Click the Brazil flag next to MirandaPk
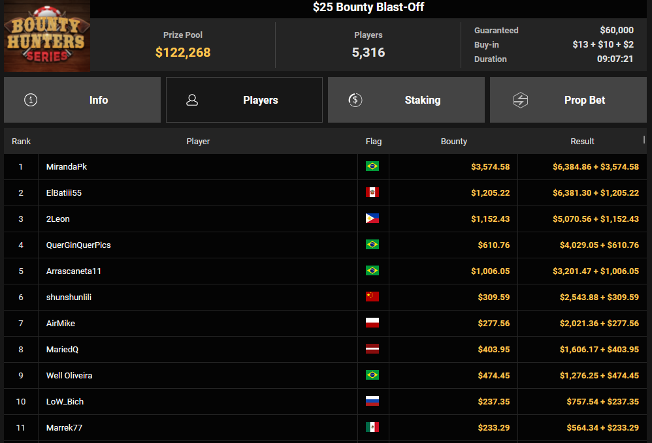Screen dimensions: 652x443 [x=372, y=166]
